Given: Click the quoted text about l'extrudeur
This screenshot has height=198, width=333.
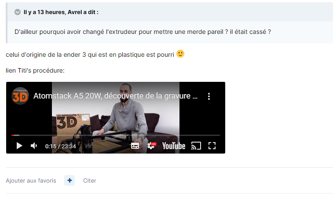Looking at the screenshot, I should 143,32.
